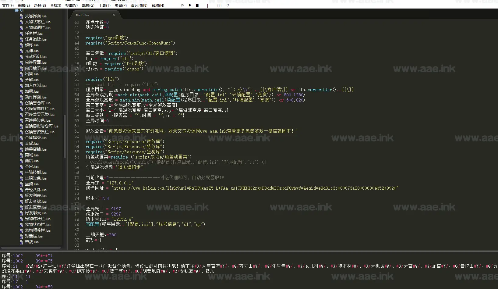Click file icon of 交易界面.lua
The width and height of the screenshot is (498, 289).
[x=21, y=16]
